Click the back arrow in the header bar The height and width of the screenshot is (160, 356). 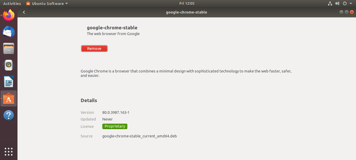click(x=24, y=12)
